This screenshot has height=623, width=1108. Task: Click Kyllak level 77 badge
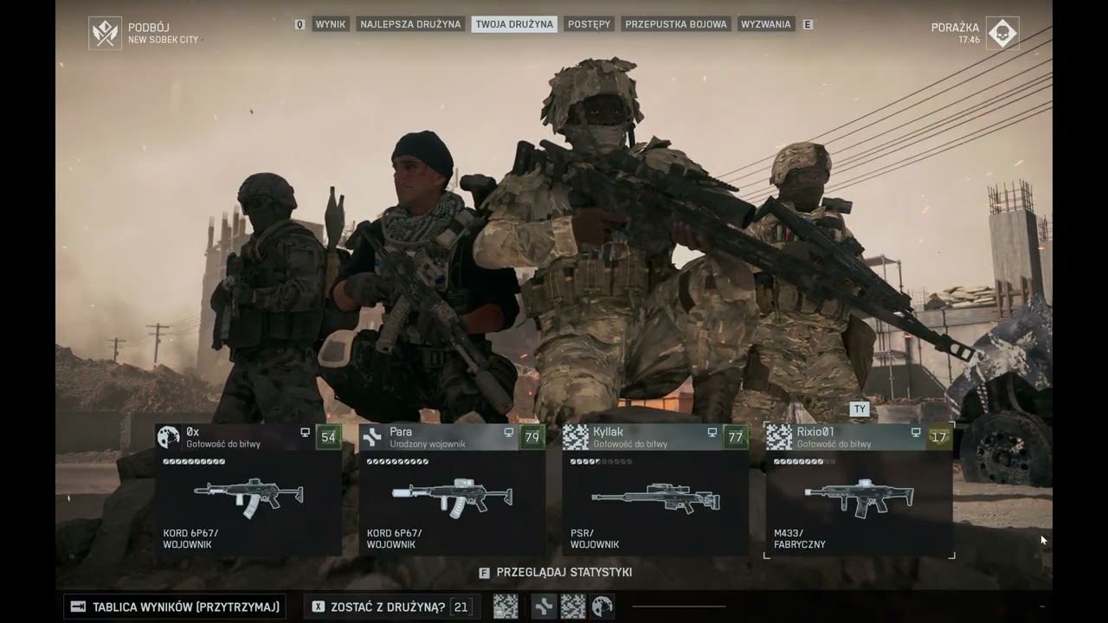[736, 437]
